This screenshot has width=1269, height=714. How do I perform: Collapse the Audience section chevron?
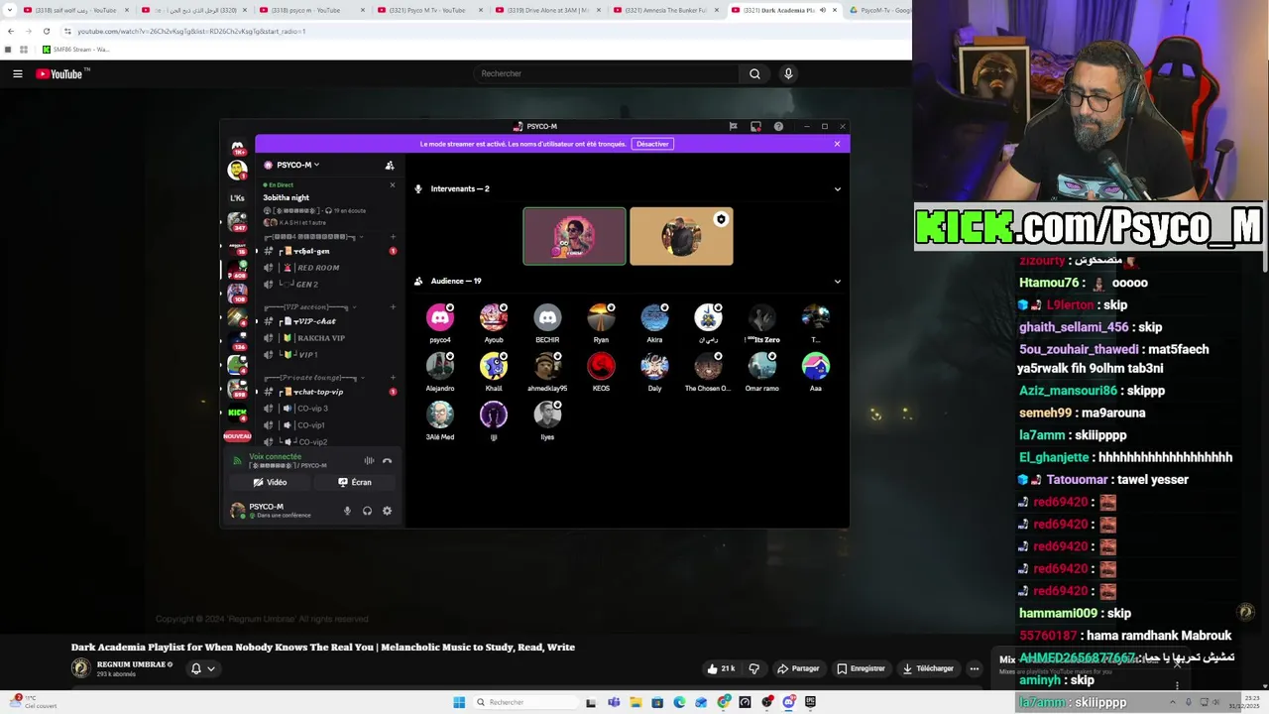(837, 281)
